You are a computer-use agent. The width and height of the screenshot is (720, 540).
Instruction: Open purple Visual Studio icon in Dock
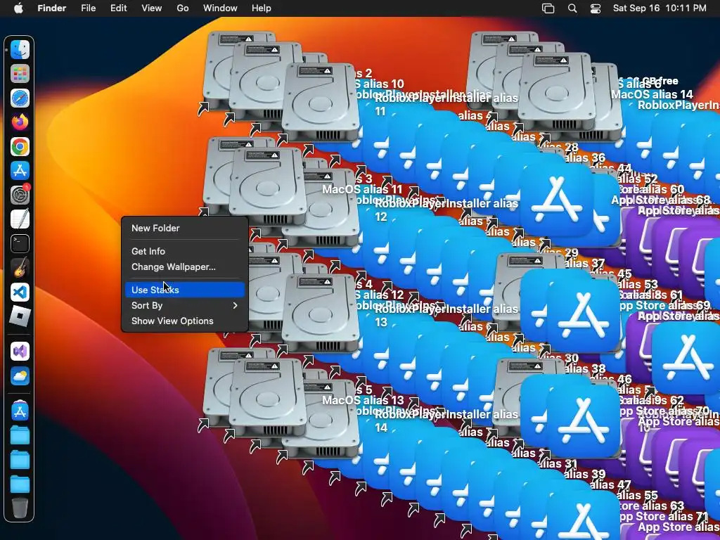click(20, 352)
